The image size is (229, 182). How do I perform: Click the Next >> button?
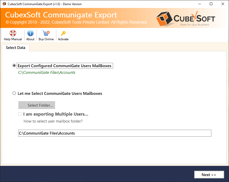[209, 175]
